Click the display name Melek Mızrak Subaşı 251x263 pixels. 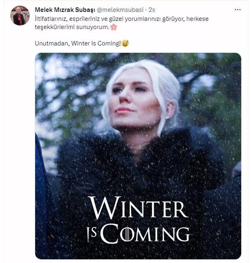click(65, 9)
